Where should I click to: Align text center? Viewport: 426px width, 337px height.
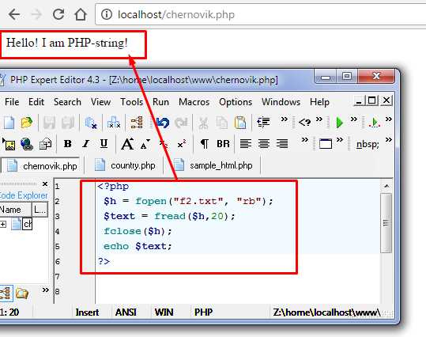click(264, 143)
